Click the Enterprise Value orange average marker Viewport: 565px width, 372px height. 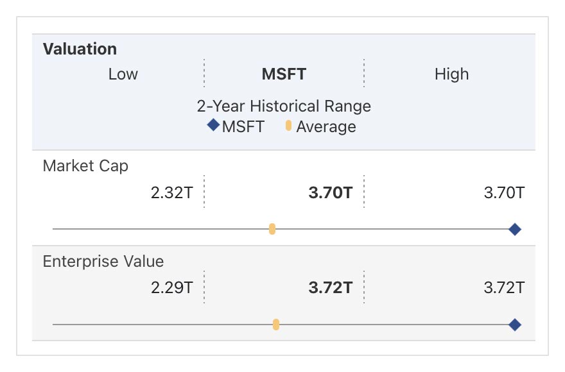(276, 325)
